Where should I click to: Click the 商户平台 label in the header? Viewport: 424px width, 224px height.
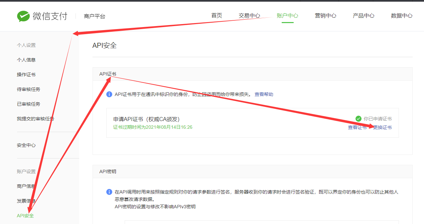[95, 16]
